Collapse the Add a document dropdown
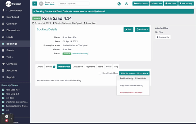Screen dimensions: 196x124 pos(134,73)
